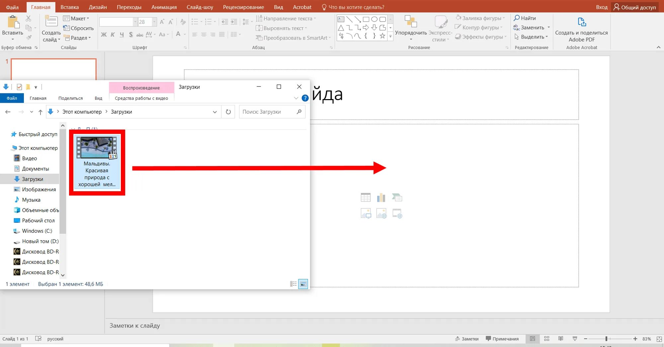Screen dimensions: 664x347
Task: Justify the paragraph text
Action: (x=222, y=34)
